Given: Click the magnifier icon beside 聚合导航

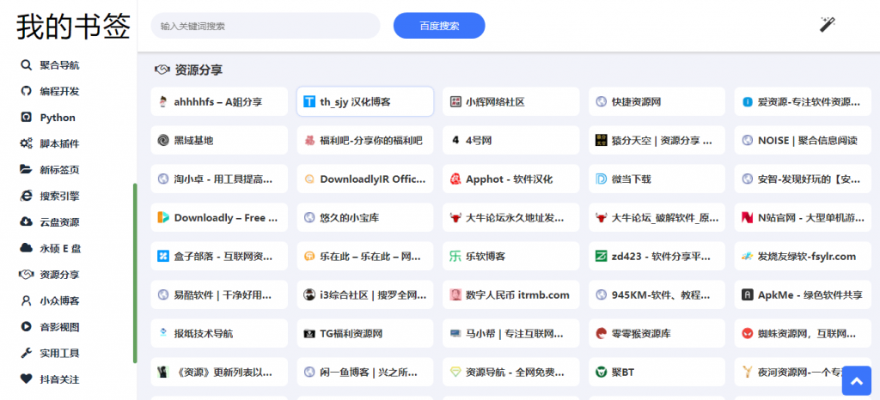Looking at the screenshot, I should (x=26, y=65).
